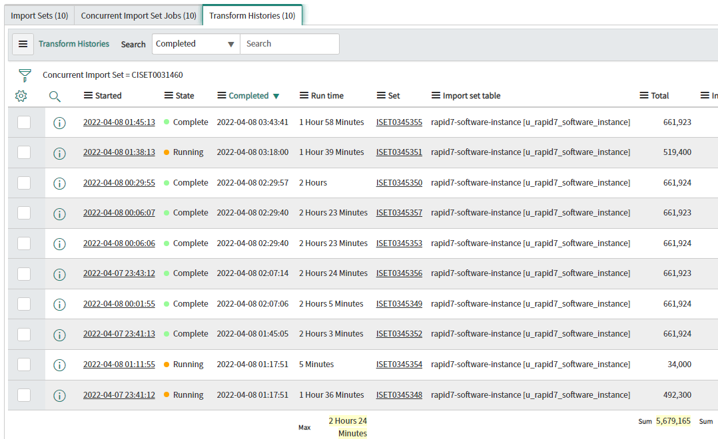Click completed time 2022-04-08 03:43:41
This screenshot has height=439, width=718.
253,122
